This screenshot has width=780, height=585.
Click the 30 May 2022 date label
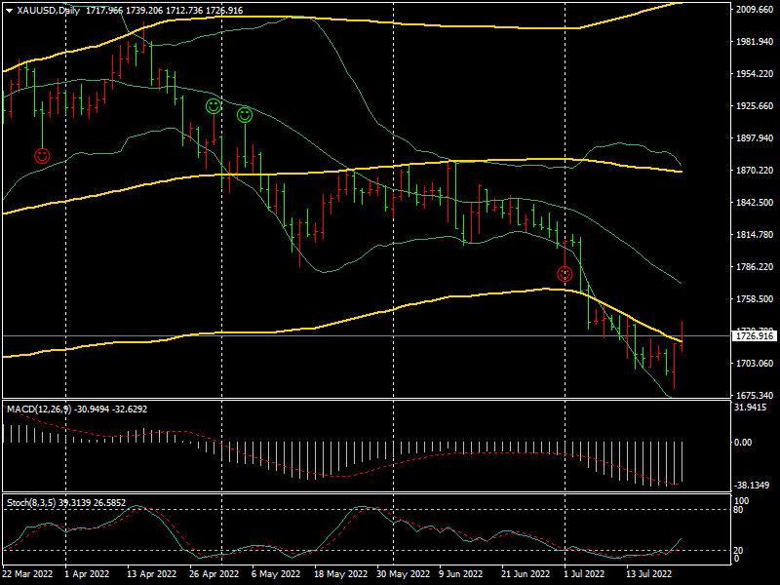403,573
